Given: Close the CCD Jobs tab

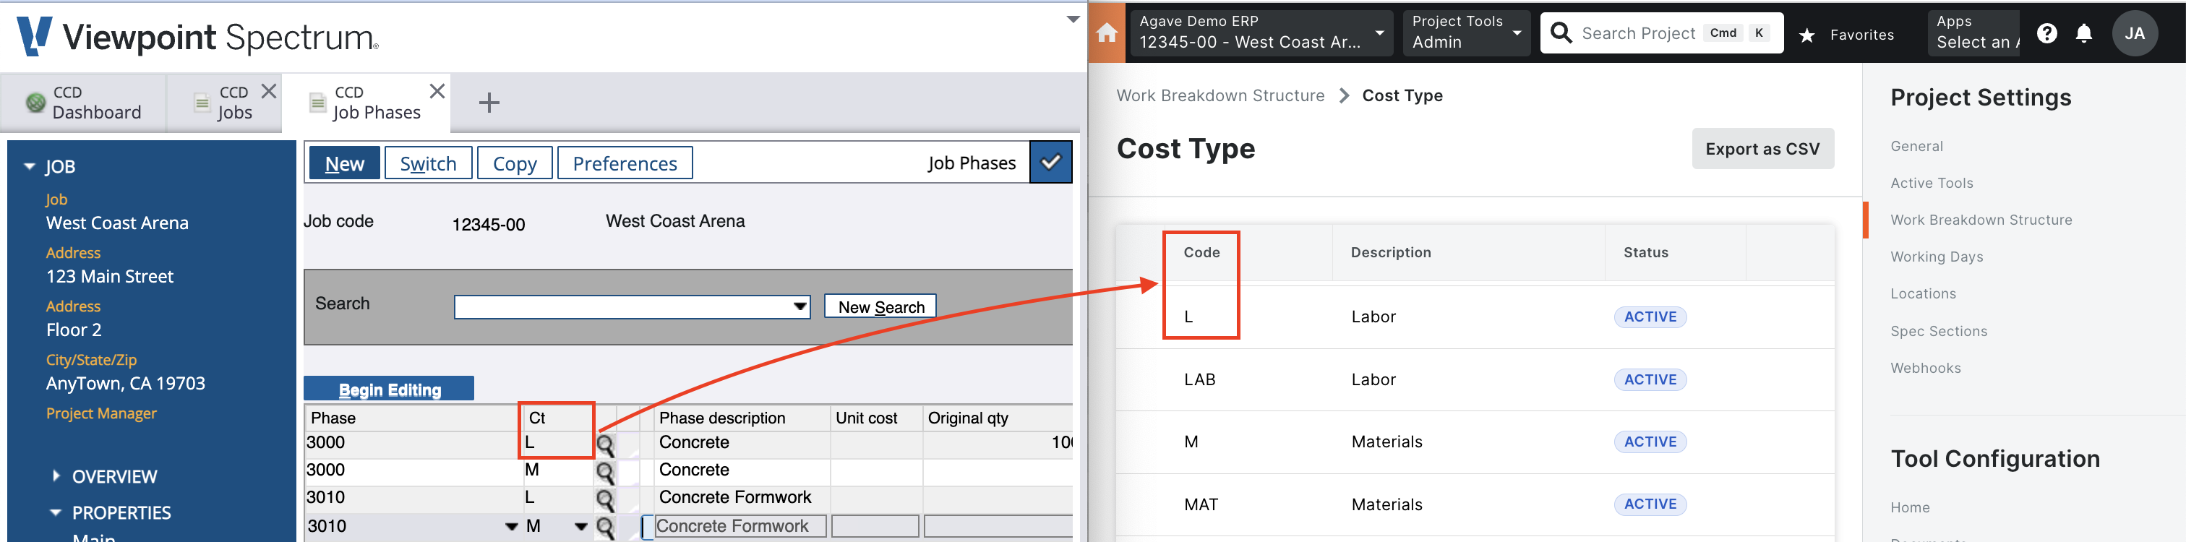Looking at the screenshot, I should (x=269, y=91).
